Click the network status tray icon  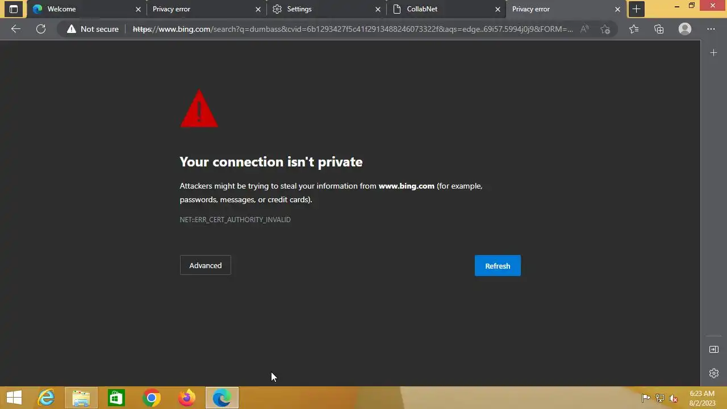point(659,398)
